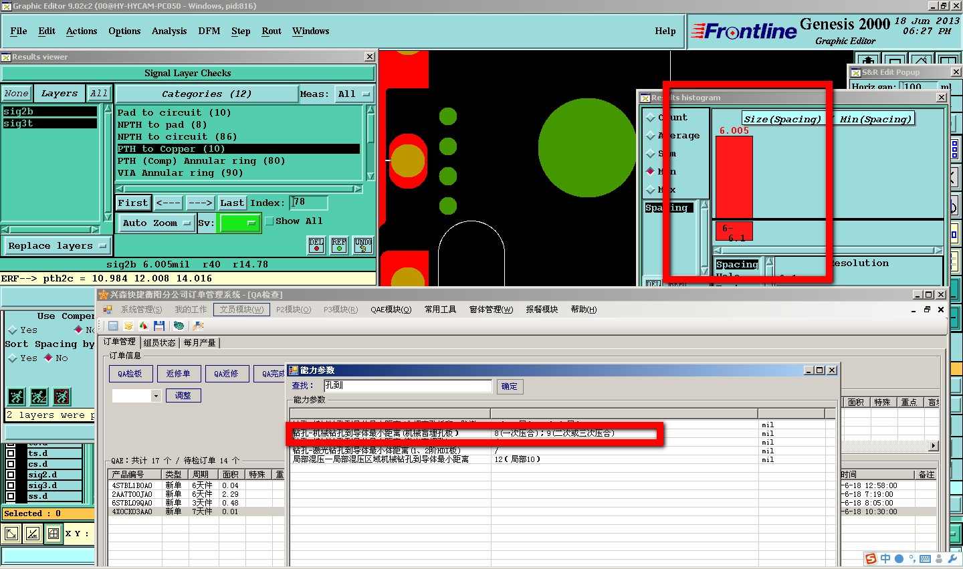Click the angle measure icon beside X Y

click(33, 534)
